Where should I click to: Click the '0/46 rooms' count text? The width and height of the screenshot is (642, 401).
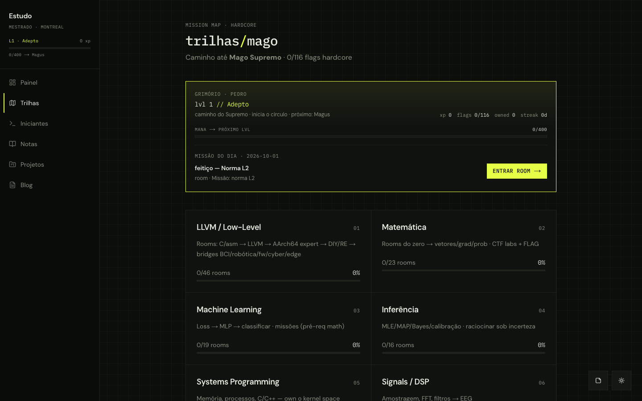point(214,273)
